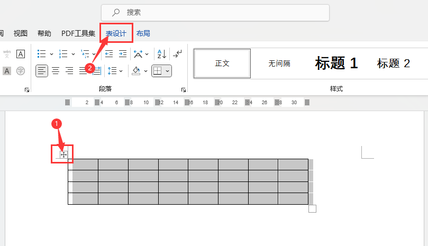Toggle show/hide paragraph marks

[177, 54]
